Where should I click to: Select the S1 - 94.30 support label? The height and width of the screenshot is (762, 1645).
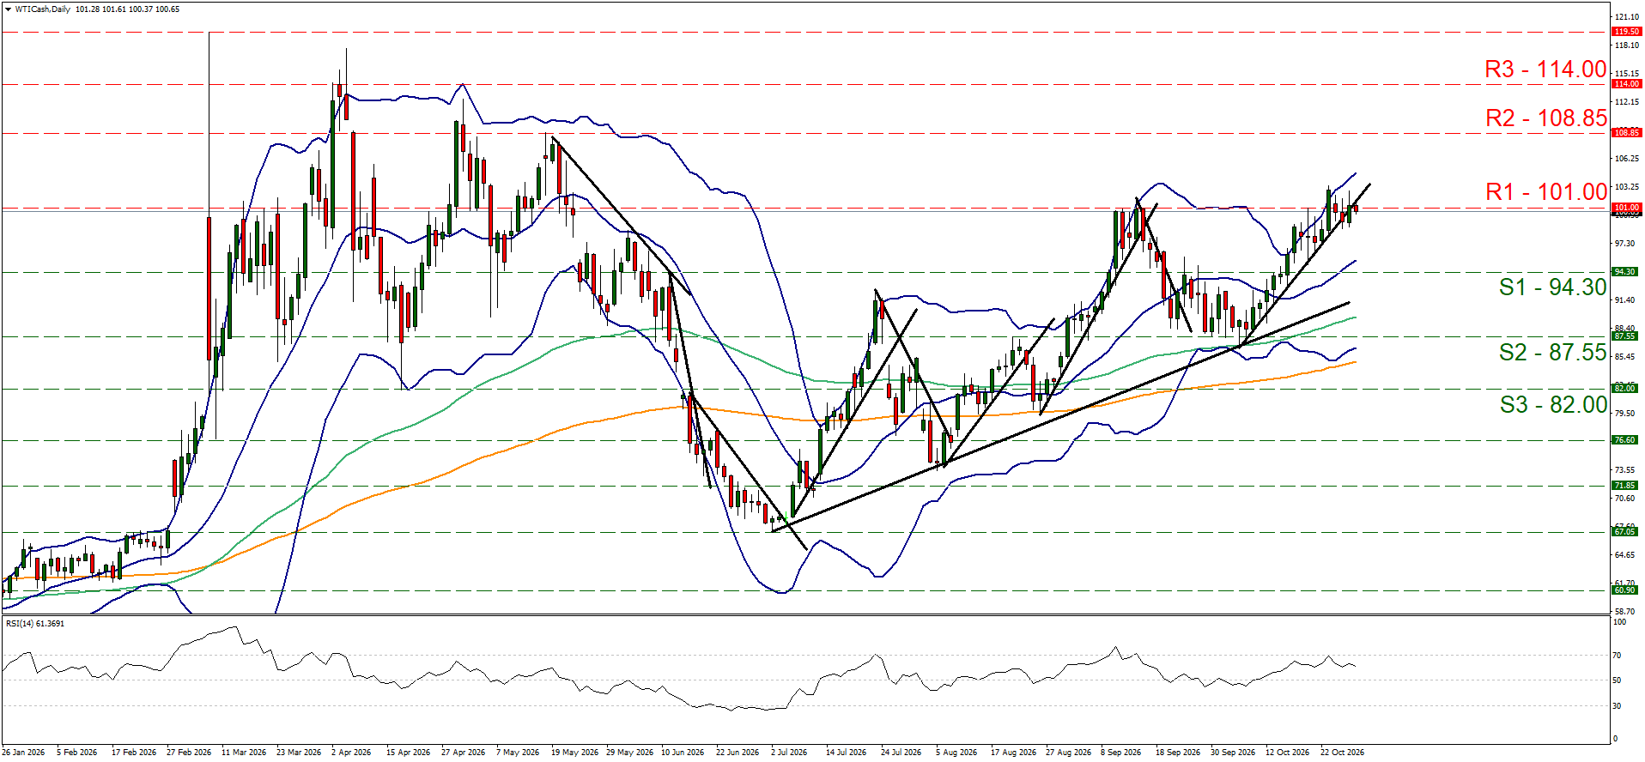coord(1552,287)
